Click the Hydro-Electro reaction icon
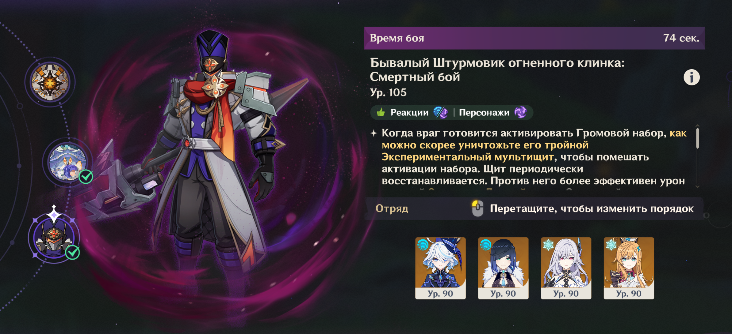 [x=441, y=112]
